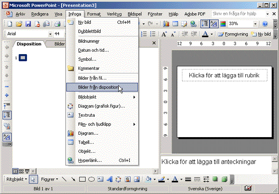Open the Adobe PDF menu

click(x=195, y=14)
